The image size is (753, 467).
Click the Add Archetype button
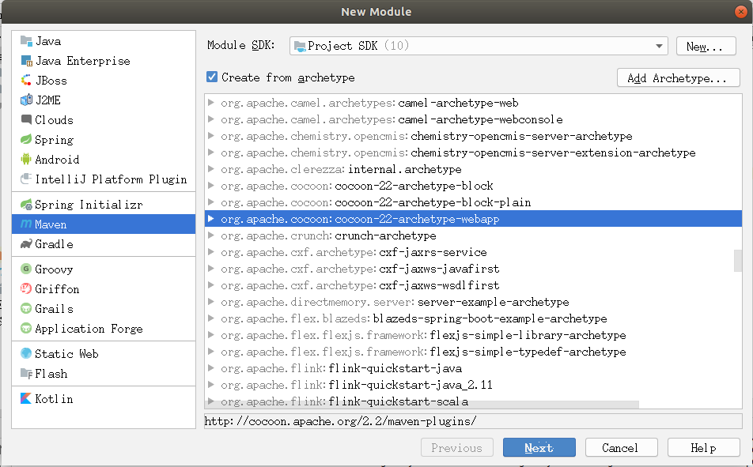pos(677,78)
